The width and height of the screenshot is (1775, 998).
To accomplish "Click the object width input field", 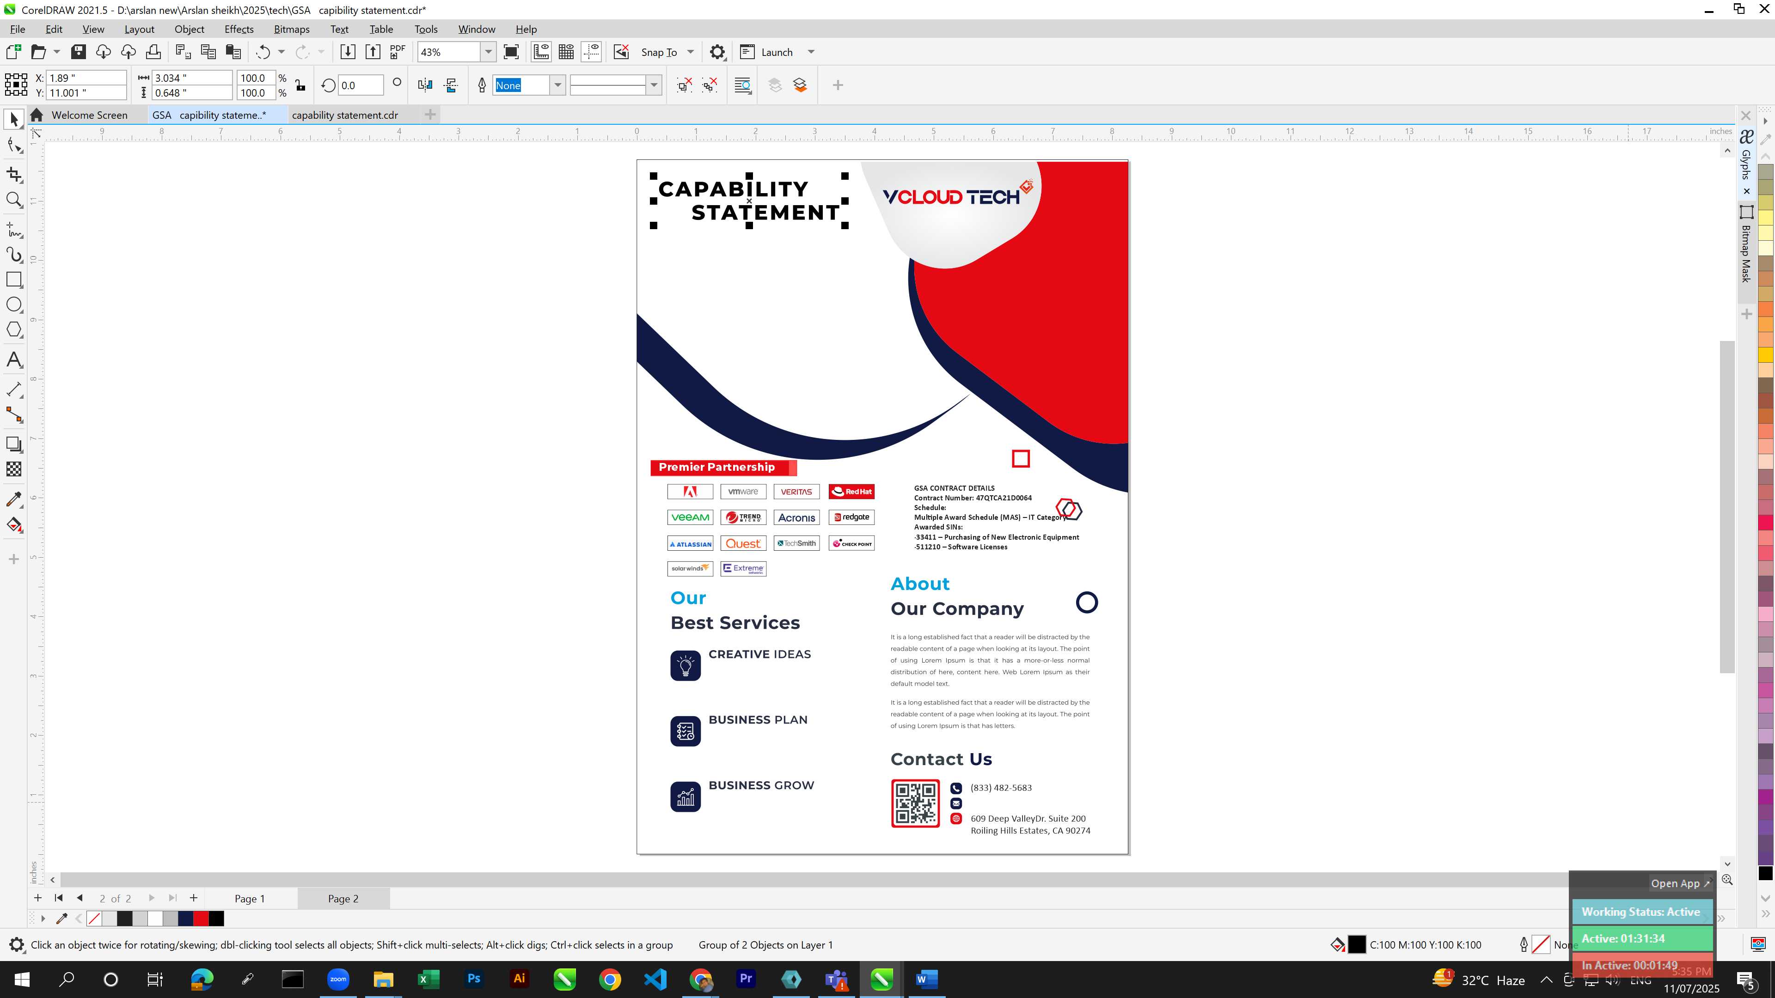I will 191,78.
